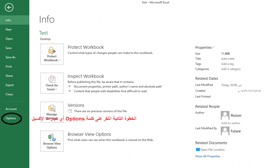
Task: Select the Info menu item
Action: tap(15, 20)
